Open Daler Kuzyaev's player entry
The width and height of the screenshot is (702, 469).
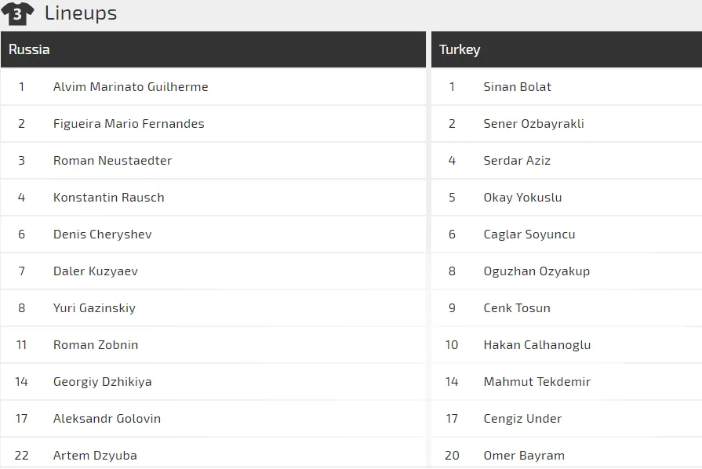[x=95, y=271]
